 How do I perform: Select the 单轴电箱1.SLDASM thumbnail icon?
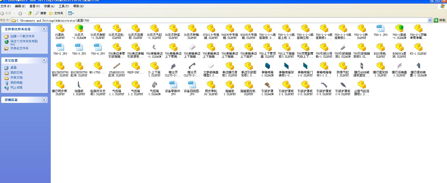(x=267, y=66)
